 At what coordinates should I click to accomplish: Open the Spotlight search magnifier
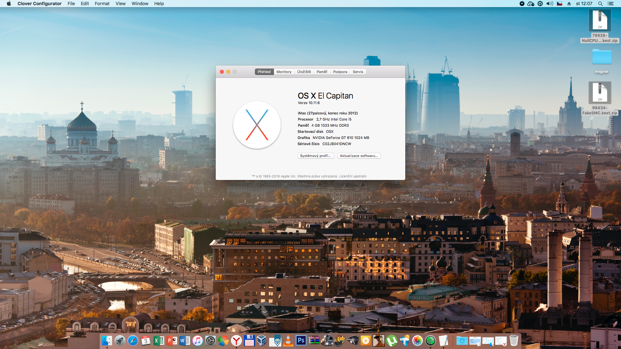point(600,4)
